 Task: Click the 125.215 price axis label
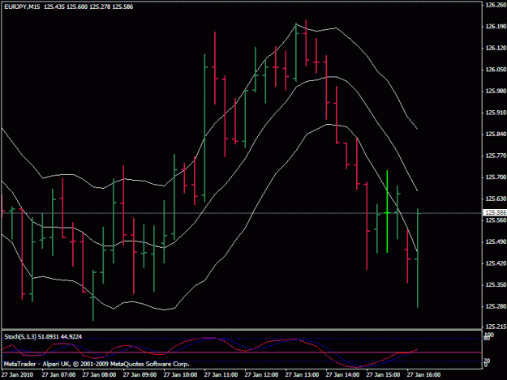(x=496, y=327)
